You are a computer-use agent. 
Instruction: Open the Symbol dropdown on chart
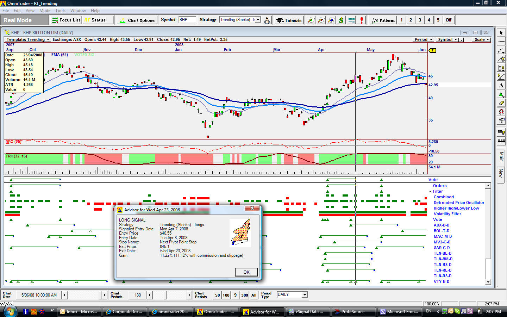point(447,39)
